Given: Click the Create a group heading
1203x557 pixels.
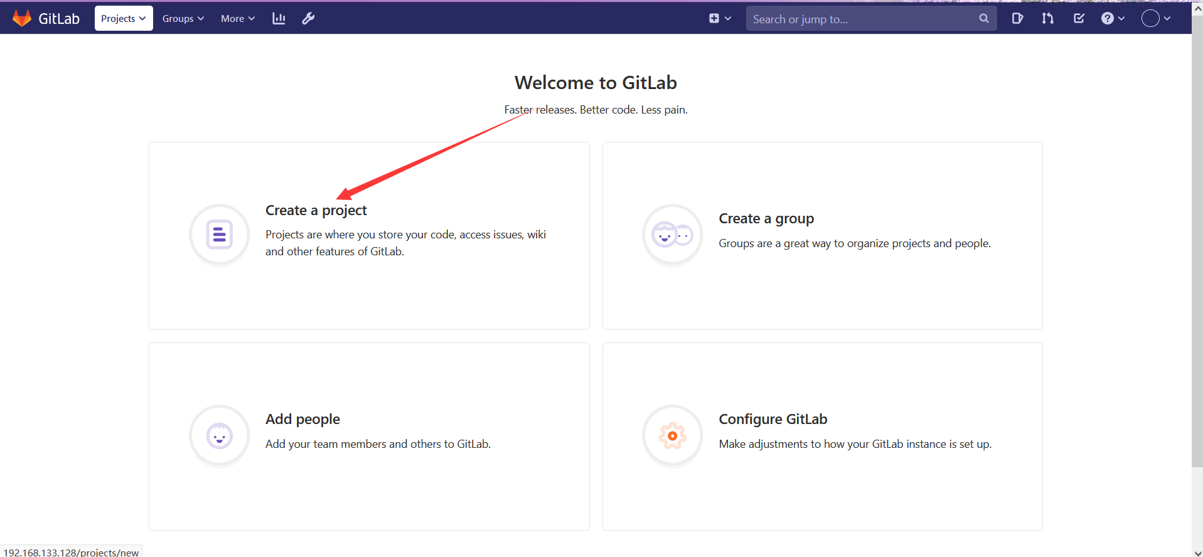Looking at the screenshot, I should (x=766, y=218).
